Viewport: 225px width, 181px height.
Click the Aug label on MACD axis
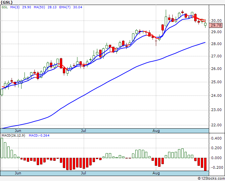click(x=156, y=173)
